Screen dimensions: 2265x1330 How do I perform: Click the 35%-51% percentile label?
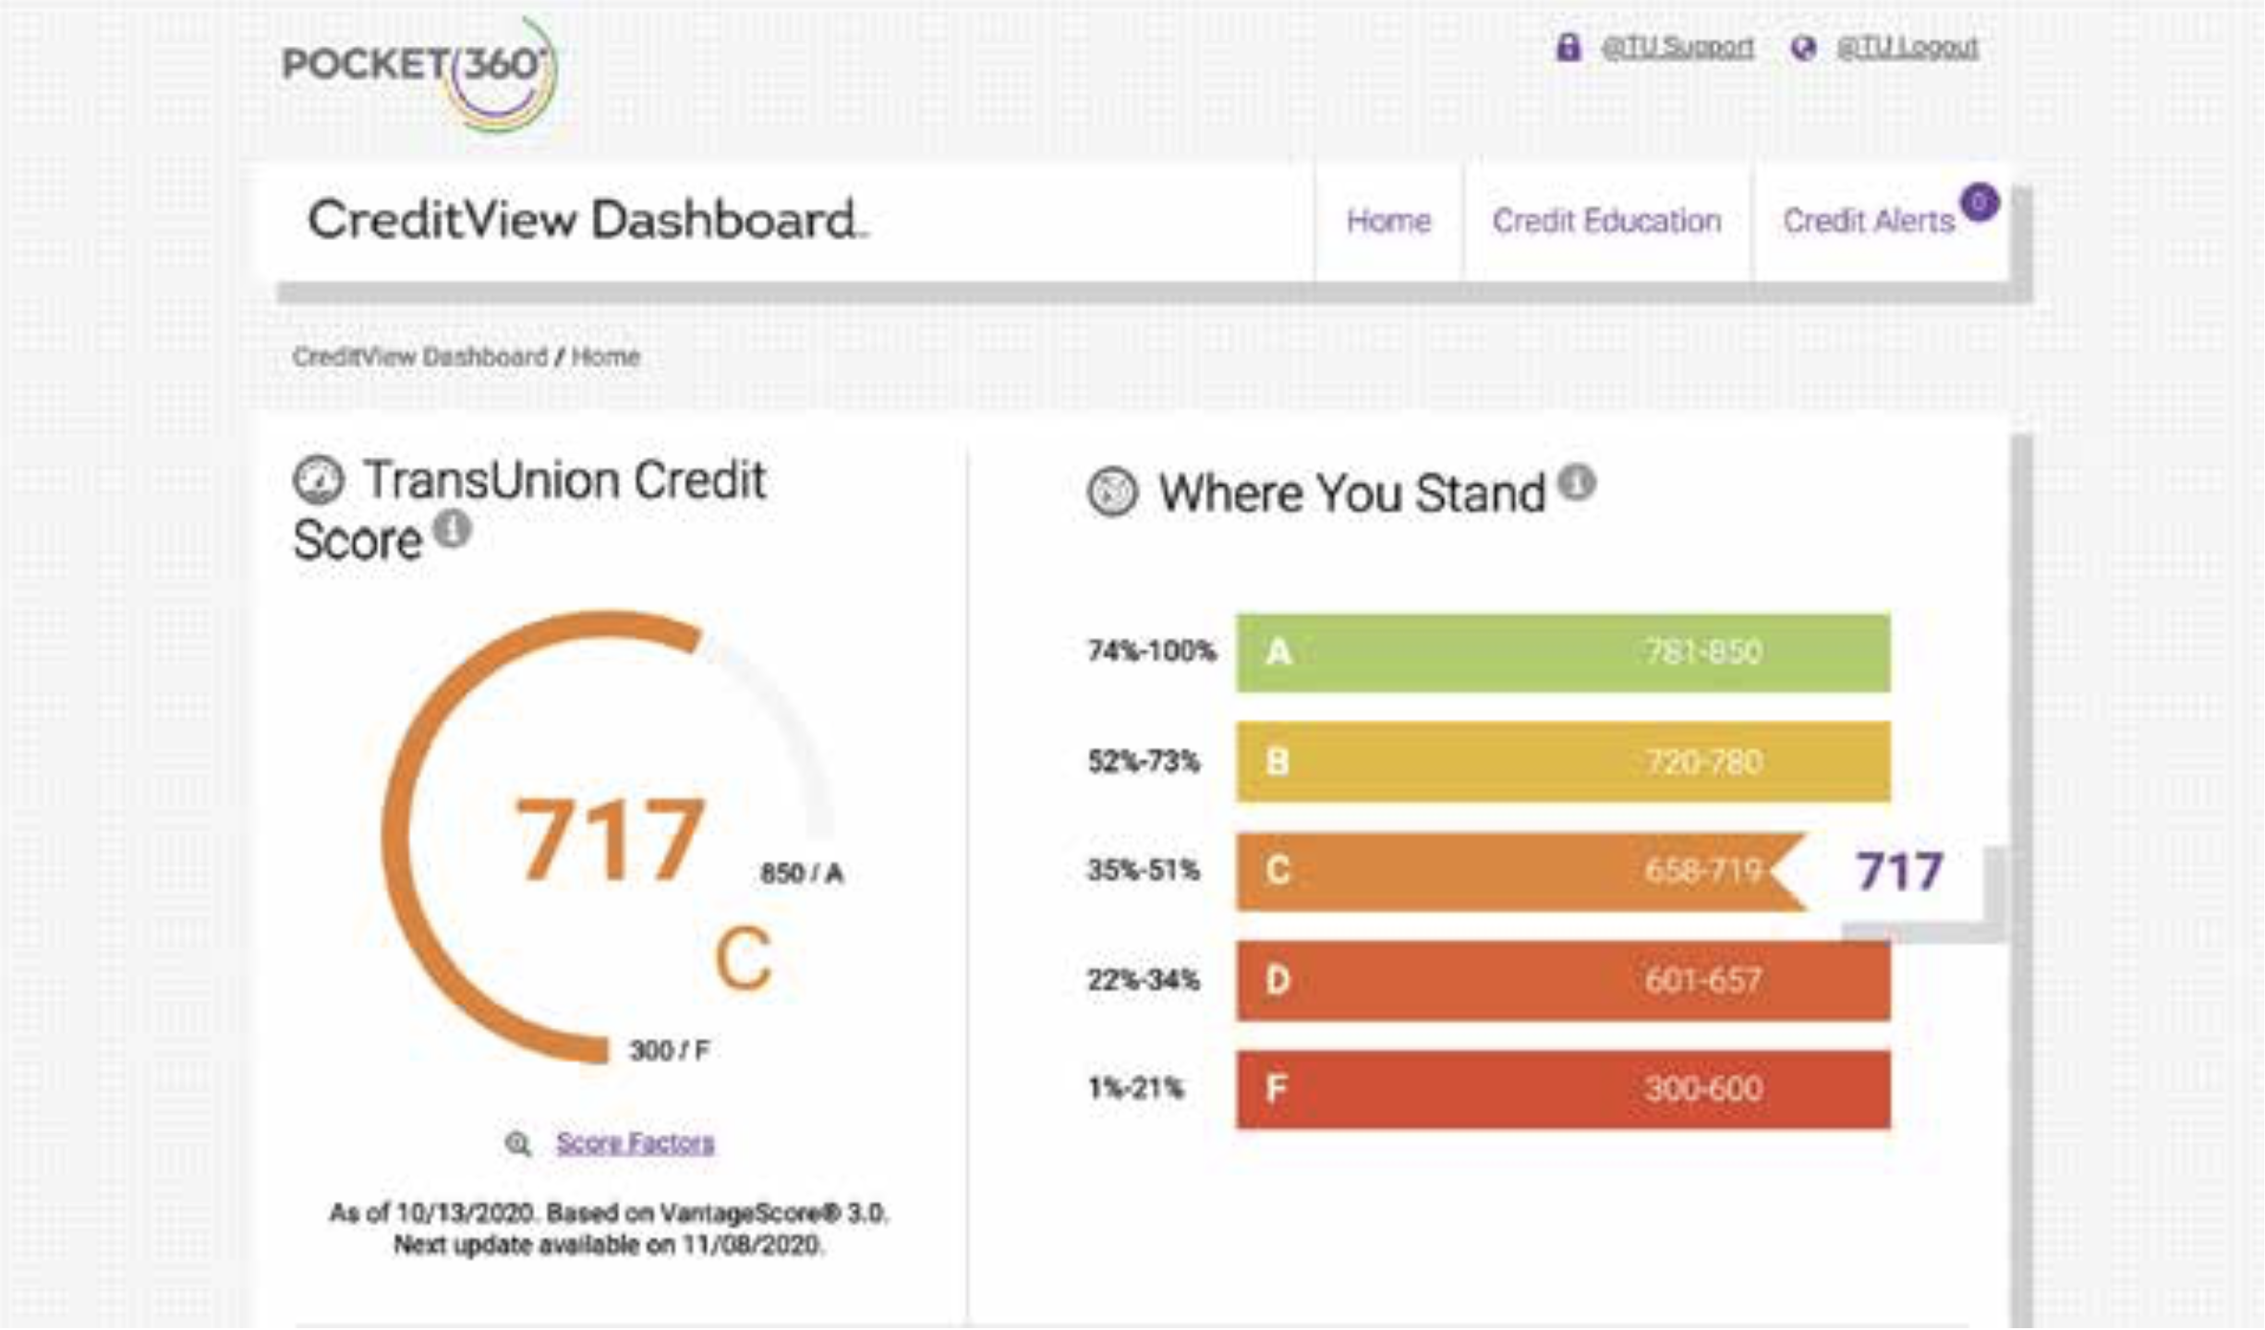coord(1143,870)
